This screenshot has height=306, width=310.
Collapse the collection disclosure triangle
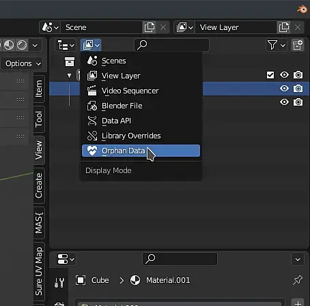69,76
